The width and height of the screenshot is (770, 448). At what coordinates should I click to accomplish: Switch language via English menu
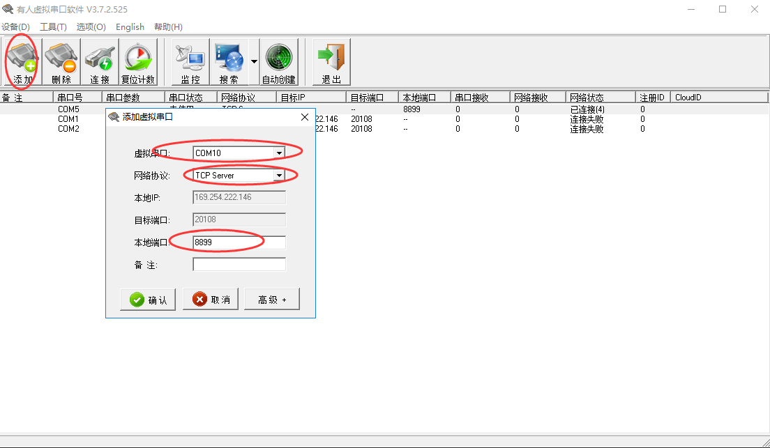pos(130,27)
